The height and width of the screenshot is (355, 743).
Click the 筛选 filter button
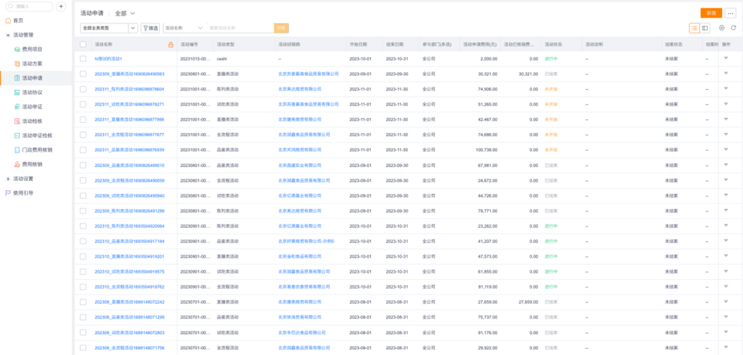(x=150, y=28)
